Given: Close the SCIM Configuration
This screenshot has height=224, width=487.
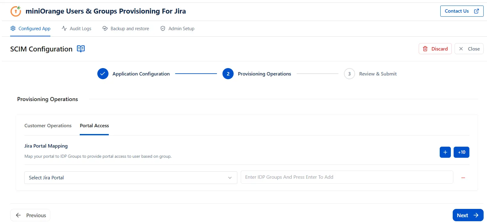Looking at the screenshot, I should click(469, 49).
